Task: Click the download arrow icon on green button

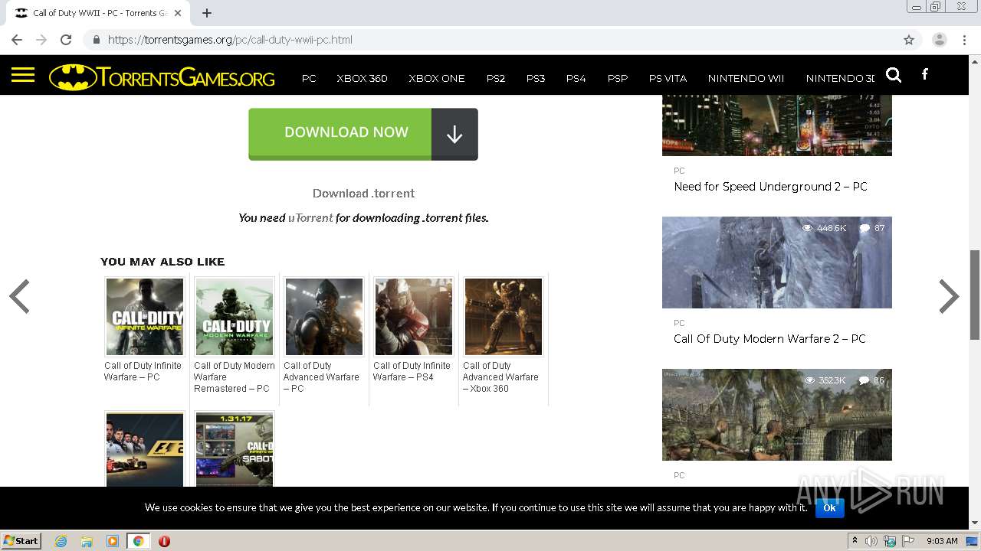Action: click(454, 134)
